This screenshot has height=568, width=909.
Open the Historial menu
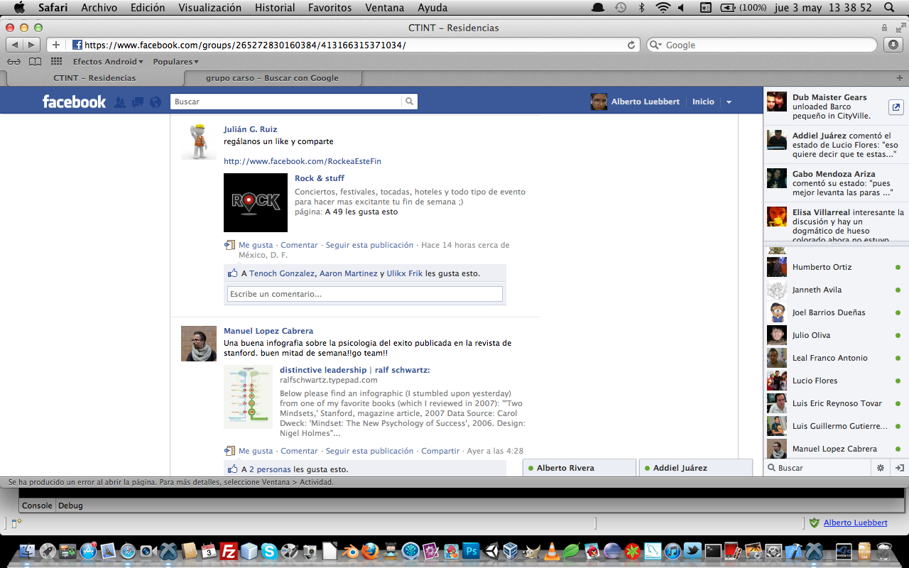[x=275, y=8]
